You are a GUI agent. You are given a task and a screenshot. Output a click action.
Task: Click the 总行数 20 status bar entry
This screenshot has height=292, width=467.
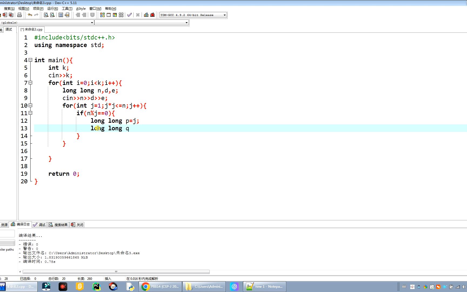(57, 278)
